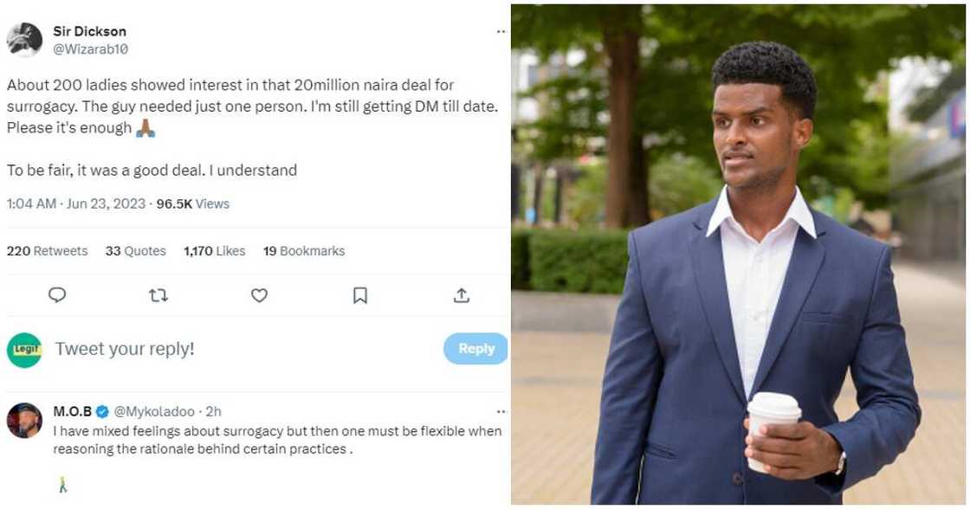
Task: Show the 1,170 Likes list
Action: tap(214, 251)
